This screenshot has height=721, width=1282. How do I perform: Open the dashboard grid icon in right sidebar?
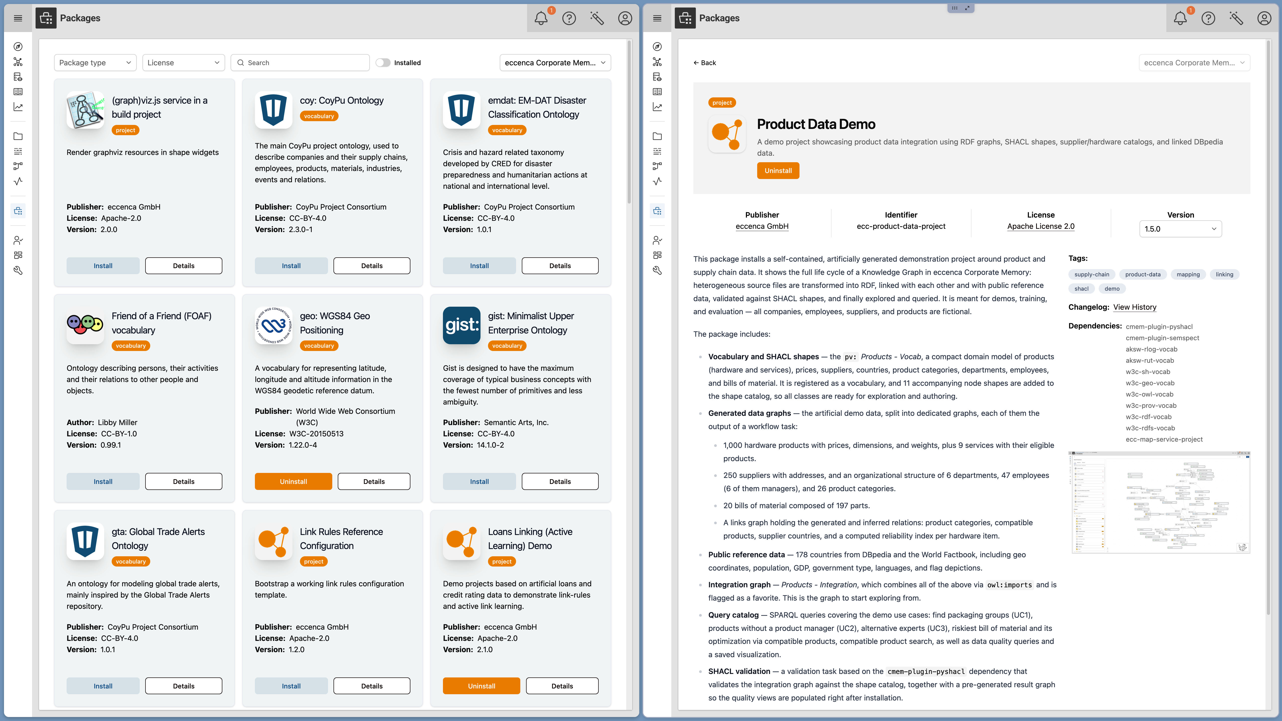tap(657, 255)
